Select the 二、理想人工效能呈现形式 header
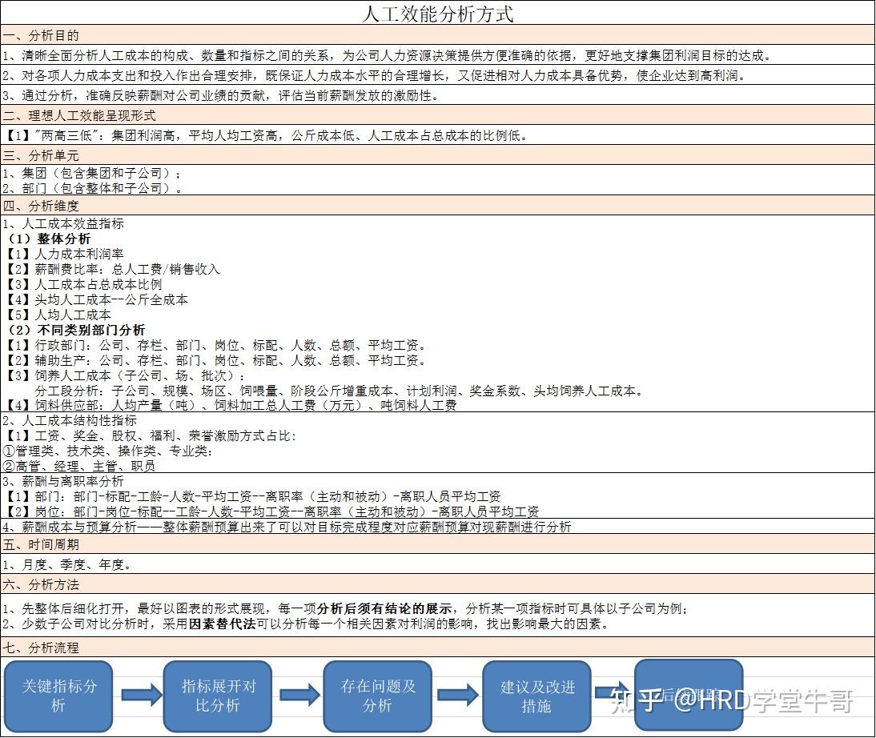Image resolution: width=876 pixels, height=738 pixels. click(437, 115)
